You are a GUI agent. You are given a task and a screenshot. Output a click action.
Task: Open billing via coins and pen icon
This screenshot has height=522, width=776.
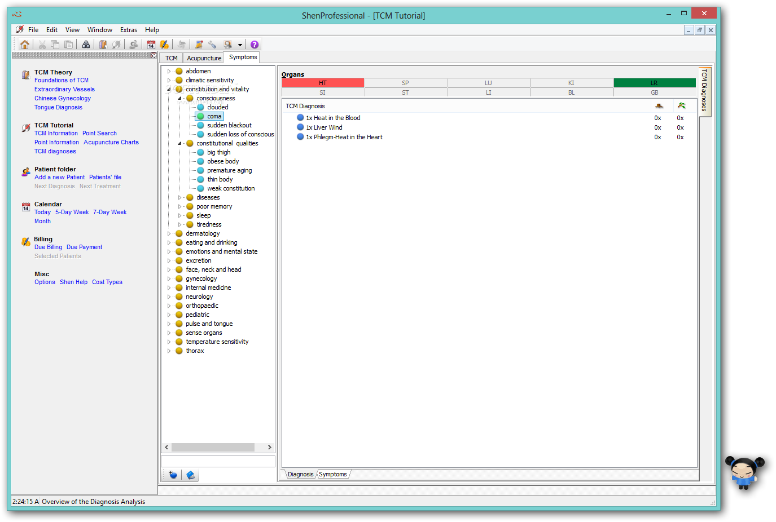tap(164, 45)
